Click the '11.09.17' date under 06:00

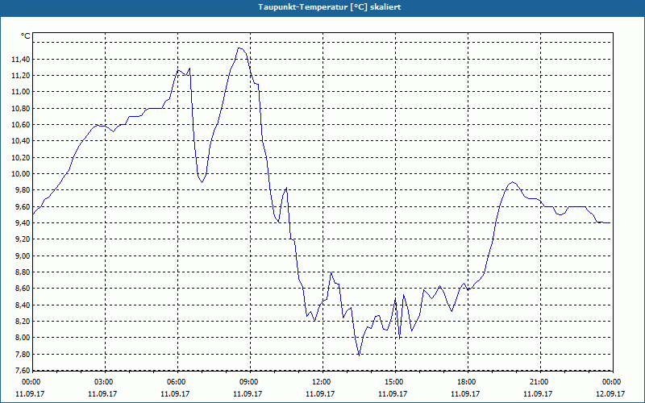coord(175,394)
